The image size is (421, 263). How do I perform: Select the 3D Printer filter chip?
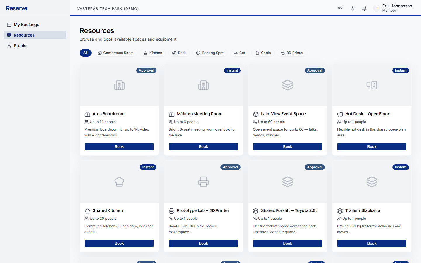pos(292,53)
